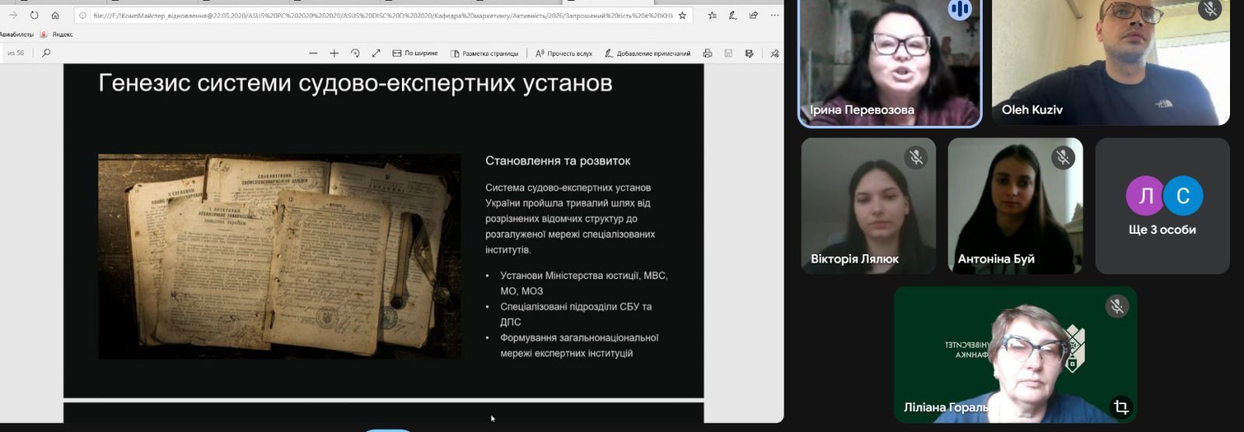
Task: Click the crop icon on Ліліана's tile
Action: (x=1120, y=406)
